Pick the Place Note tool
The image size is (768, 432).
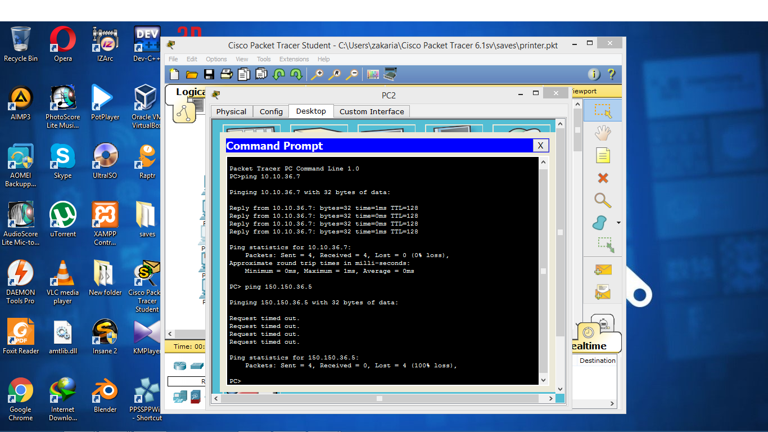(603, 155)
